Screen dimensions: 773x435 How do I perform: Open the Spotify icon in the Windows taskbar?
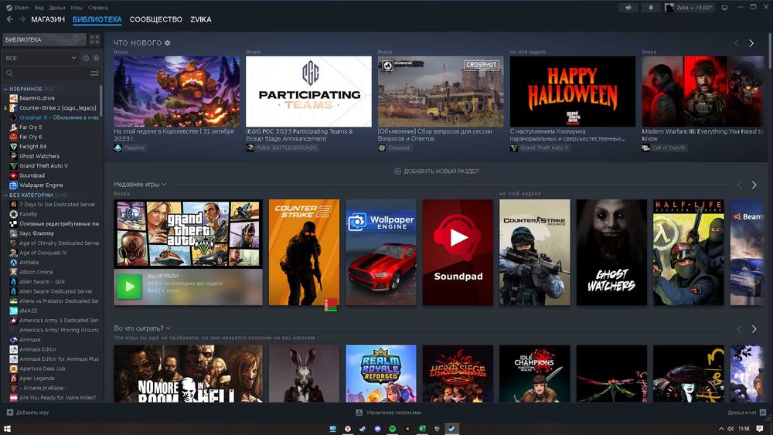pos(393,429)
